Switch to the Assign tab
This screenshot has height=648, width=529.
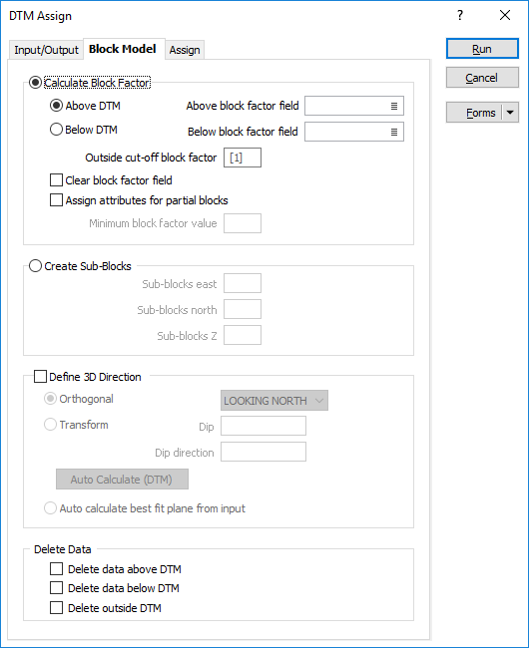tap(185, 50)
